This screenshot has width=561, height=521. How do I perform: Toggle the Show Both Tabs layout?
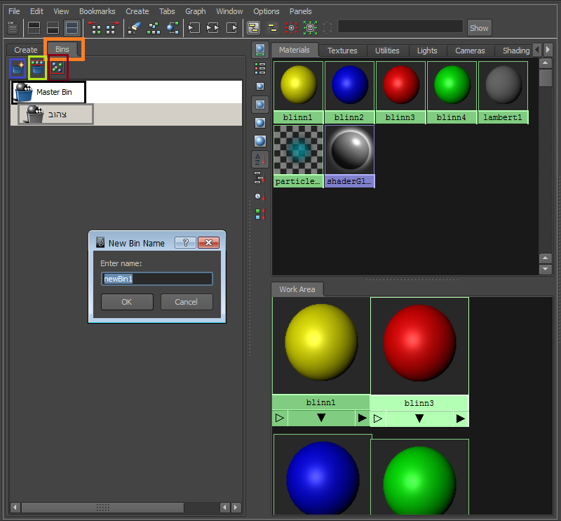coord(72,28)
